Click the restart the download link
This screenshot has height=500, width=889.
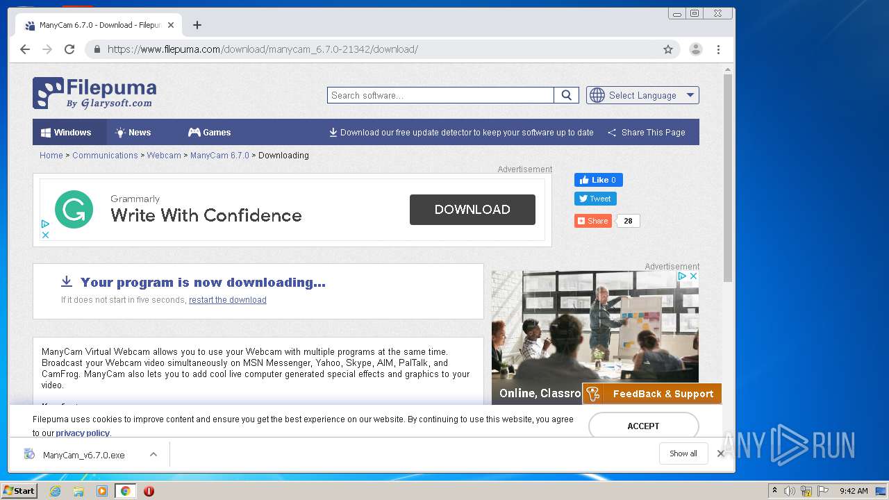(228, 300)
